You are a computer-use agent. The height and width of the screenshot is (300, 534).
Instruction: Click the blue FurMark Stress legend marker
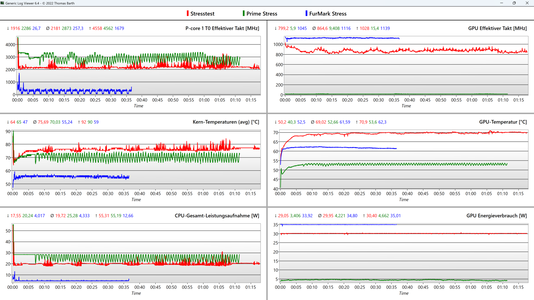pos(306,13)
